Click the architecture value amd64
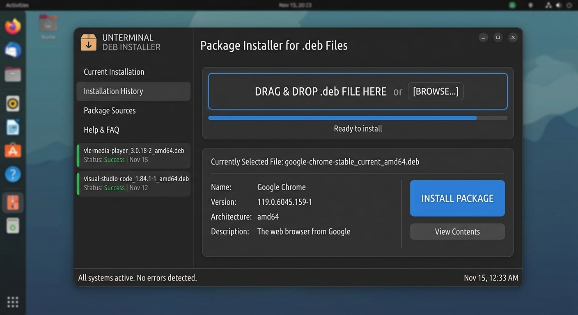 (268, 217)
